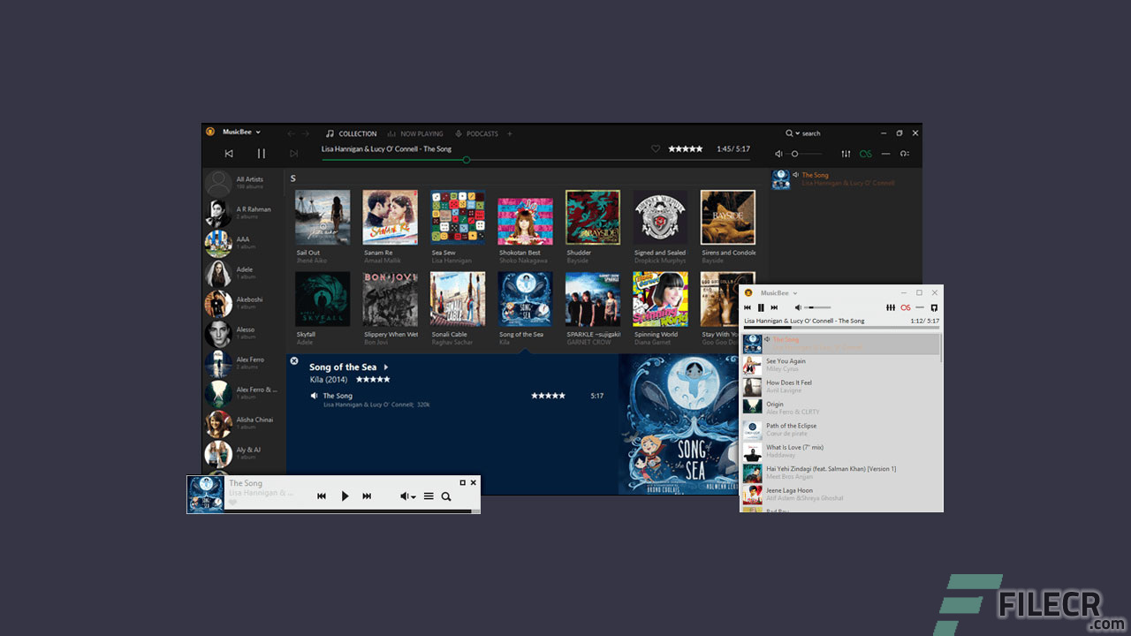1131x636 pixels.
Task: Go forward with the right navigation arrow
Action: (x=306, y=133)
